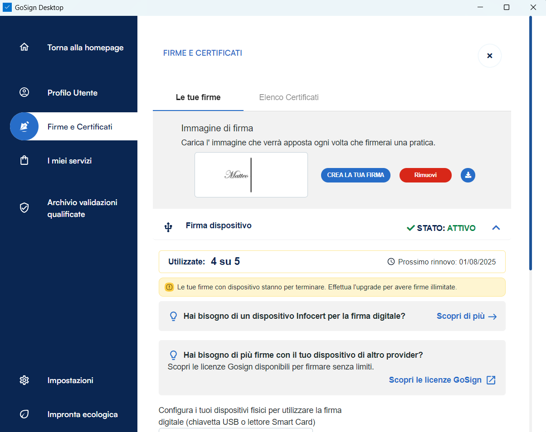Remove the signature image with Rimuovi

[x=425, y=175]
